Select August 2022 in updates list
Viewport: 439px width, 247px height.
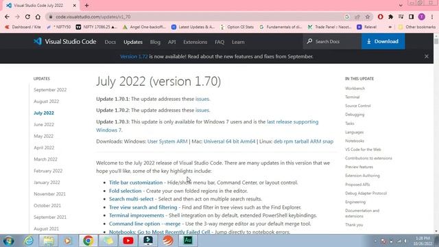[46, 102]
